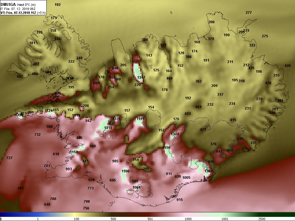Click the map value "1347"
The width and height of the screenshot is (295, 221).
[x=141, y=77]
